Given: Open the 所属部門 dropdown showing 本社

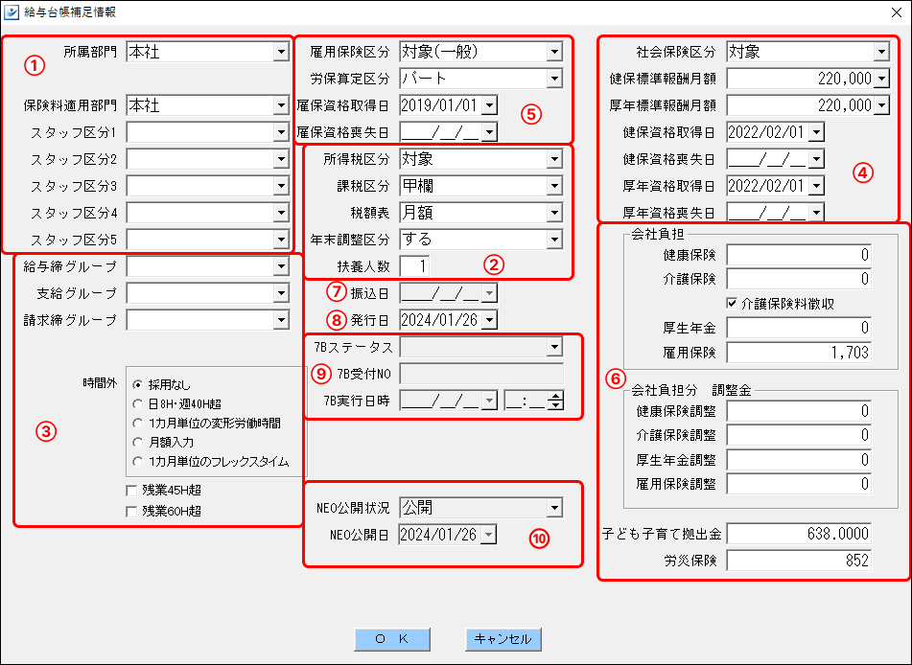Looking at the screenshot, I should pos(282,52).
